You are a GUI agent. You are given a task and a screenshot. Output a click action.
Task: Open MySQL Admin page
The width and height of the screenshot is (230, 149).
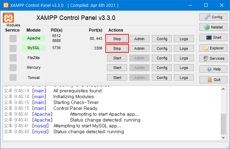(139, 48)
